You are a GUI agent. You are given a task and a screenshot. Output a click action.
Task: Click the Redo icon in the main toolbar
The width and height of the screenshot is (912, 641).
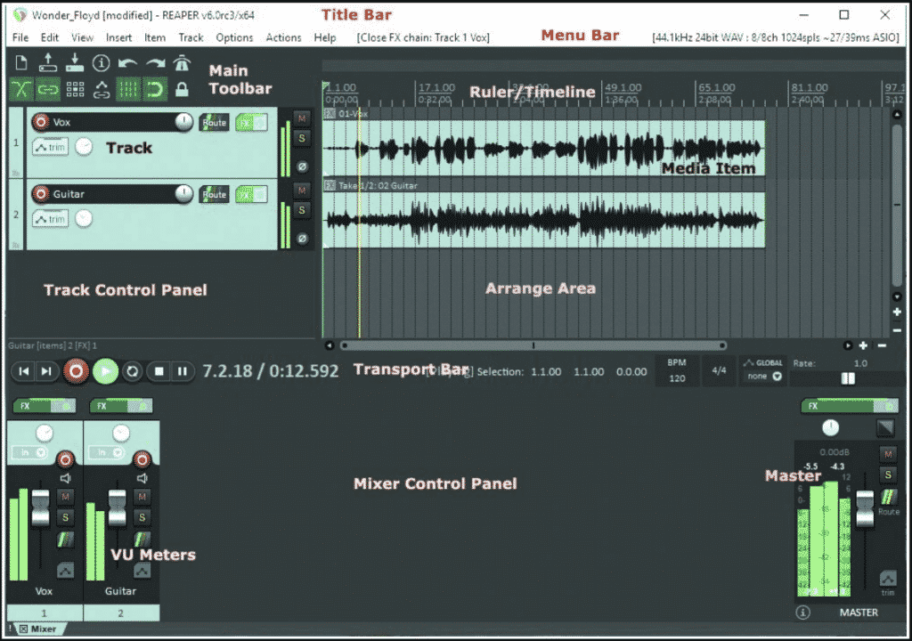[156, 62]
